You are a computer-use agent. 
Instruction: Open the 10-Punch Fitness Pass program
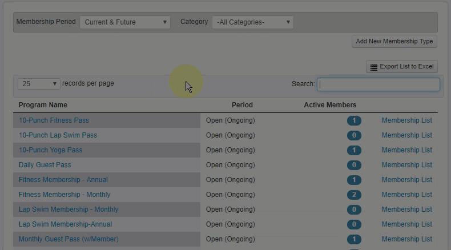tap(54, 120)
